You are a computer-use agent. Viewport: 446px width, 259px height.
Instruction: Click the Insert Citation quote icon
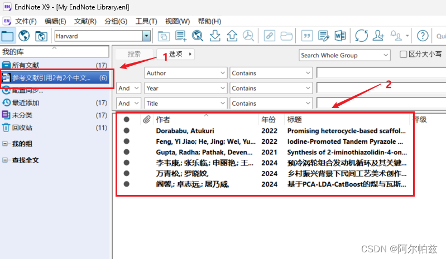[x=307, y=36]
